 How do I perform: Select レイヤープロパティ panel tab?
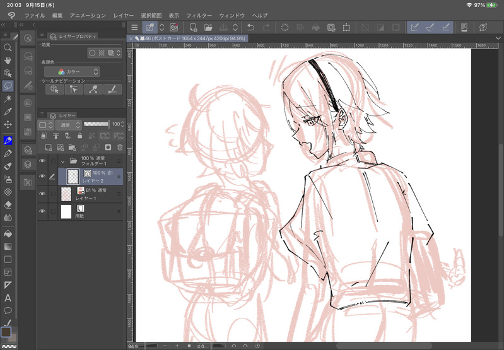point(73,37)
